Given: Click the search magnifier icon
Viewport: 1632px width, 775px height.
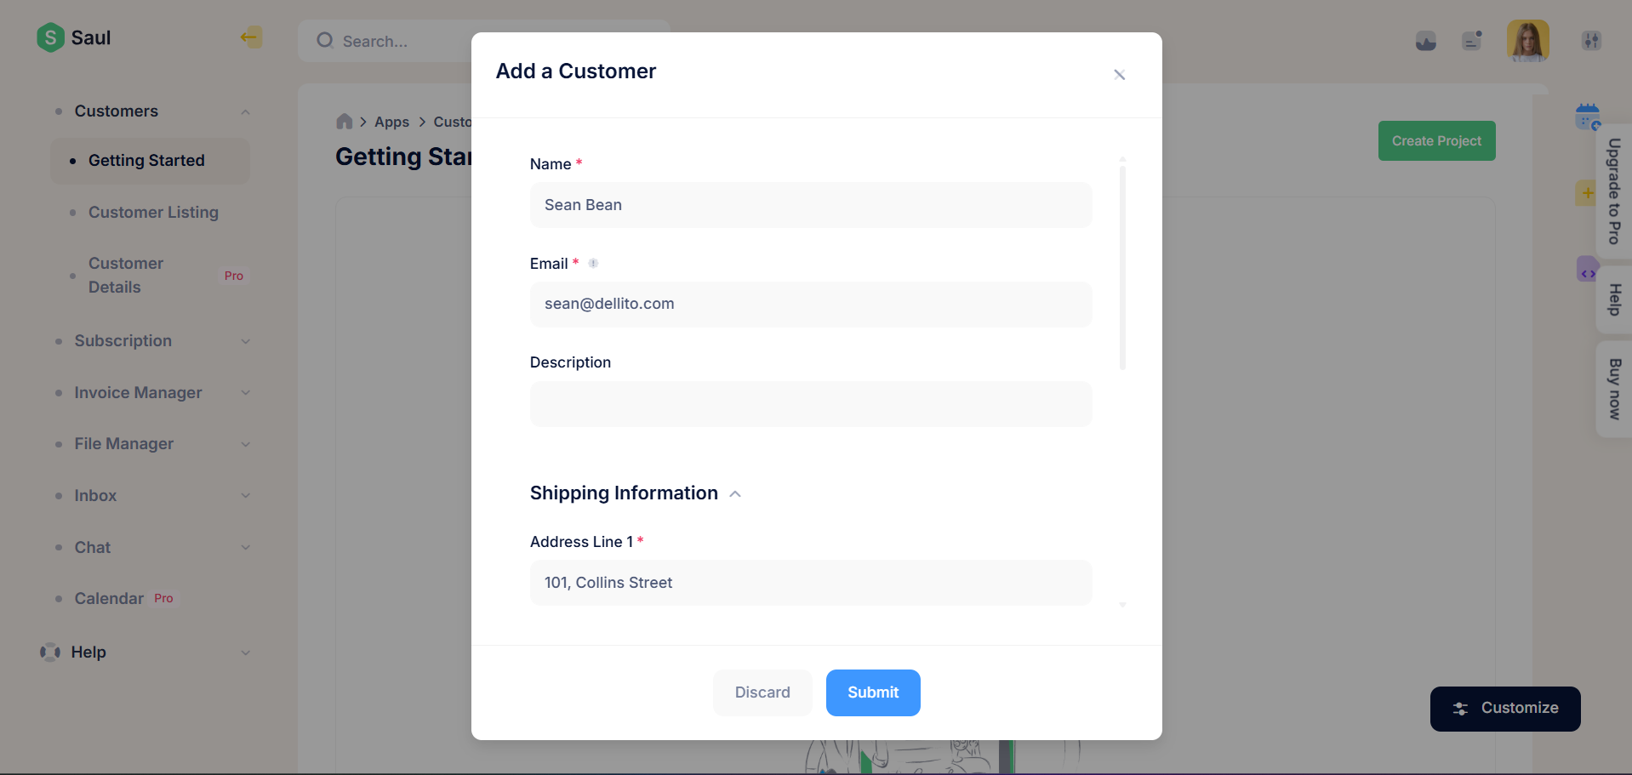Looking at the screenshot, I should (x=325, y=41).
